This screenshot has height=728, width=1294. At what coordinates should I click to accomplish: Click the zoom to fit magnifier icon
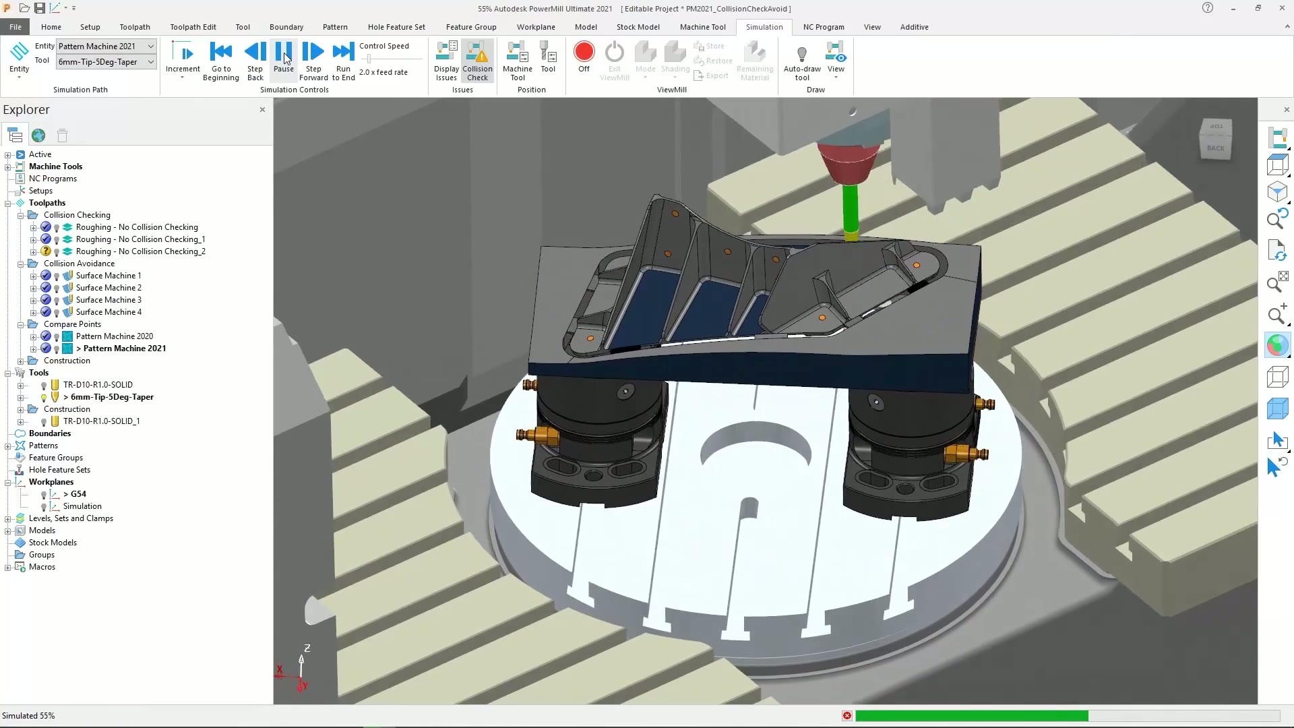[1277, 282]
